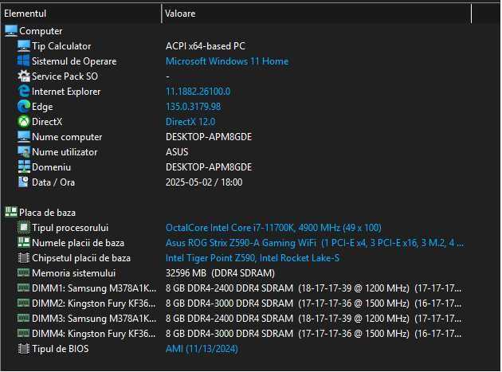
Task: Click the Internet Explorer icon
Action: click(x=24, y=92)
